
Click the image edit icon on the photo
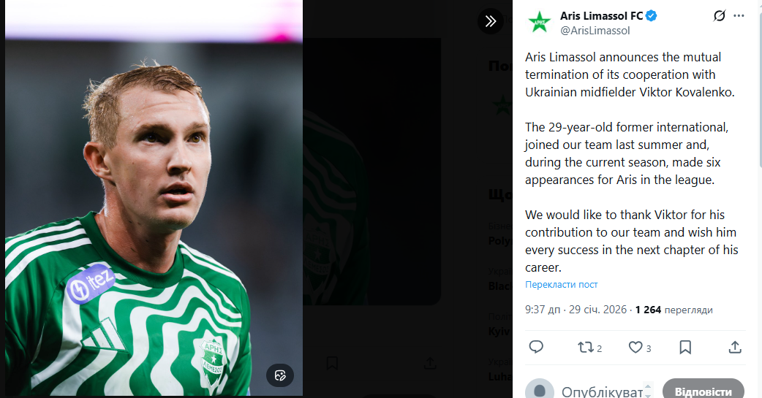coord(279,375)
